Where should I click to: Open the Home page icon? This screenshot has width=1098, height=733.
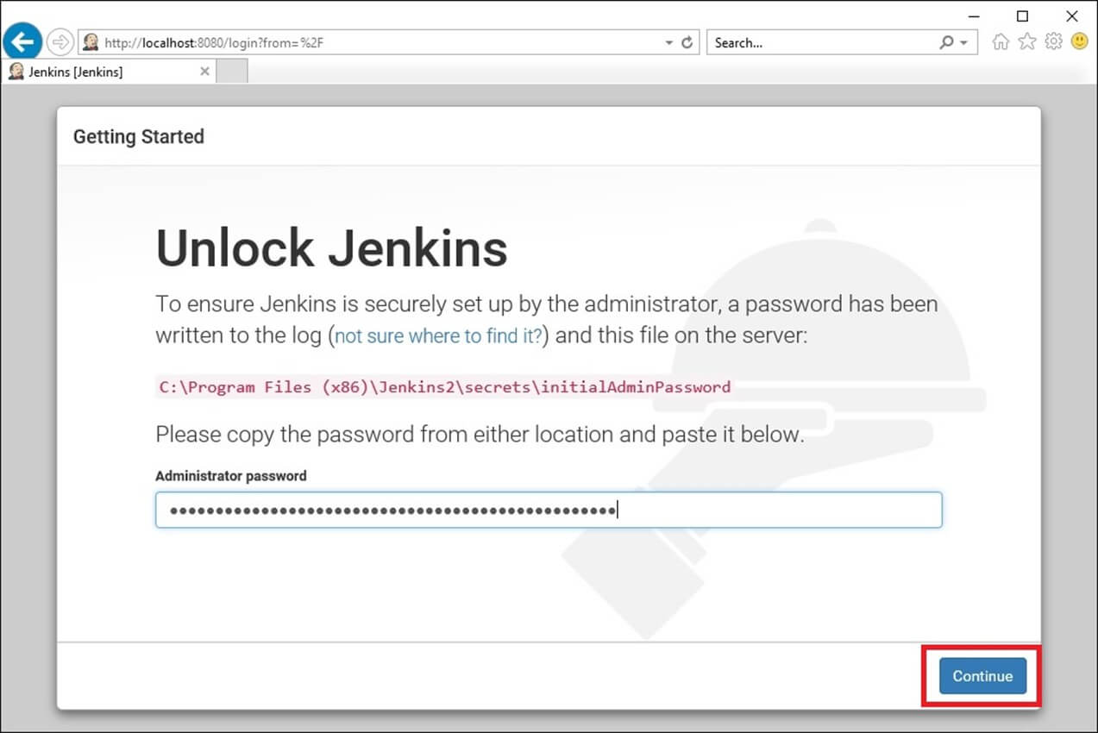click(x=1001, y=41)
